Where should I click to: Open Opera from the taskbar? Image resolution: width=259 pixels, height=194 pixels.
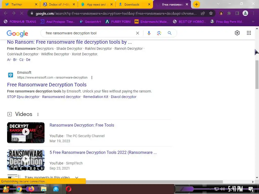(x=69, y=189)
